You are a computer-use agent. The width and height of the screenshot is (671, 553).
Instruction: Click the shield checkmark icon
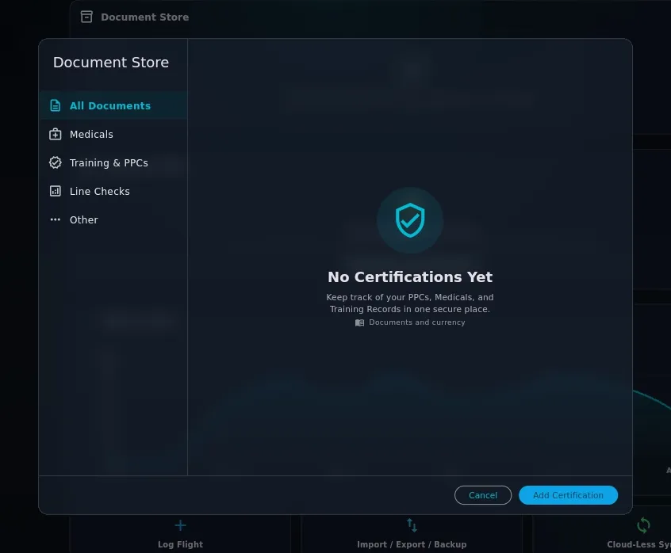(x=410, y=220)
